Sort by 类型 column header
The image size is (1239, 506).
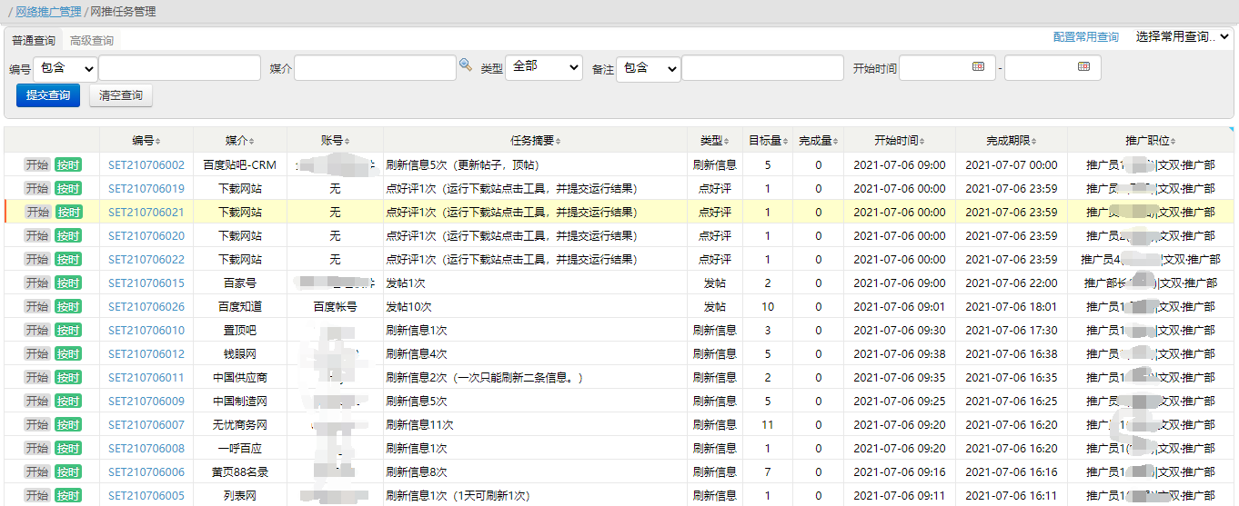[x=715, y=140]
